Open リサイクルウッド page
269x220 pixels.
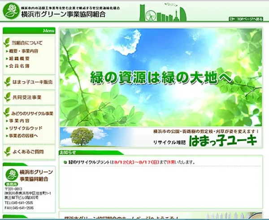pos(26,128)
